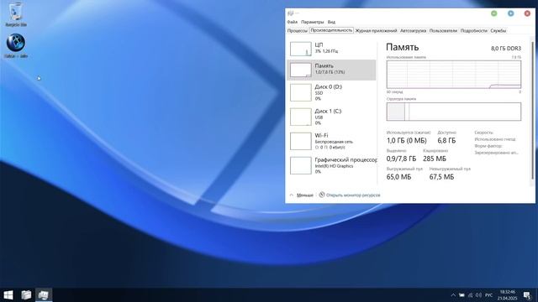Screen dimensions: 538x302
Task: Open the Параметры menu
Action: click(x=312, y=22)
